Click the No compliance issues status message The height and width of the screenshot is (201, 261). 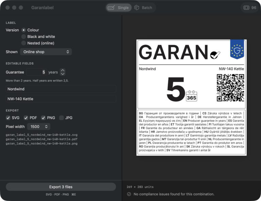pyautogui.click(x=174, y=194)
